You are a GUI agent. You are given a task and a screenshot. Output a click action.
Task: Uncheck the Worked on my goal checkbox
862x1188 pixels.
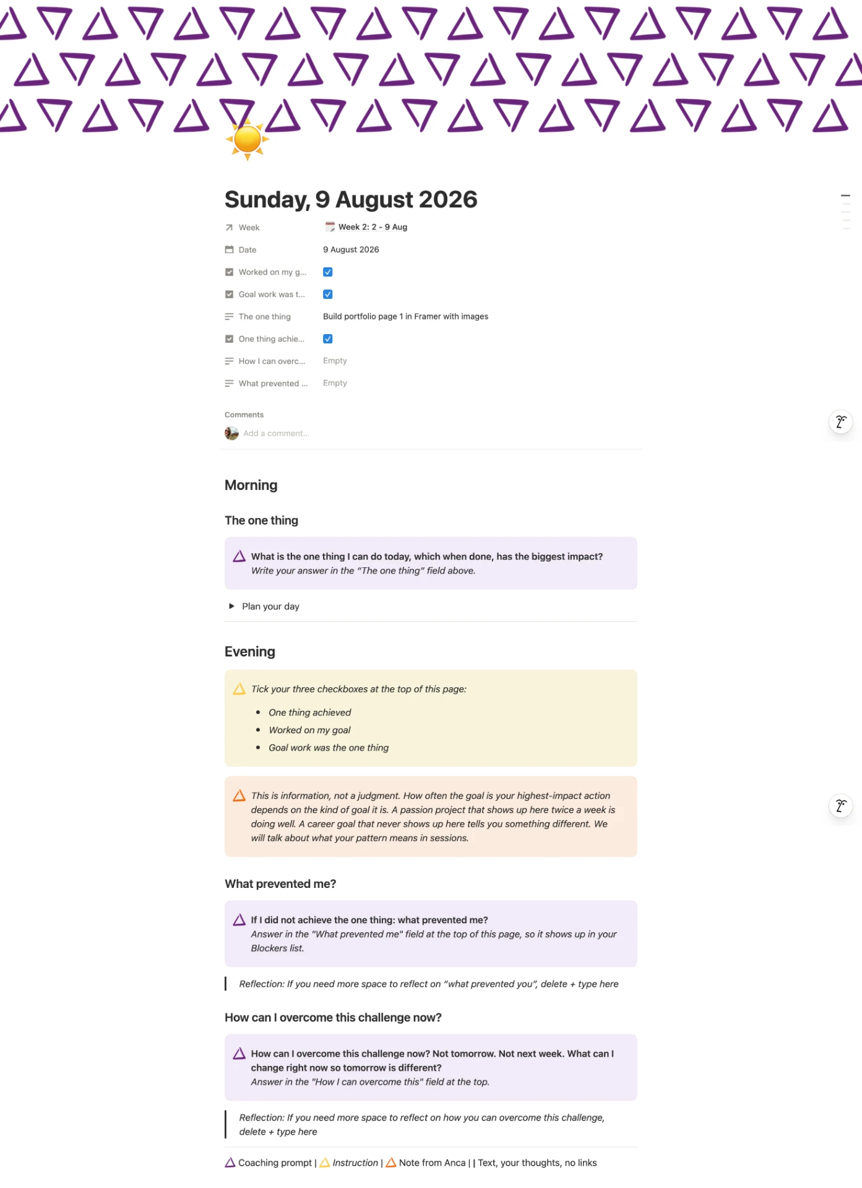click(x=328, y=272)
